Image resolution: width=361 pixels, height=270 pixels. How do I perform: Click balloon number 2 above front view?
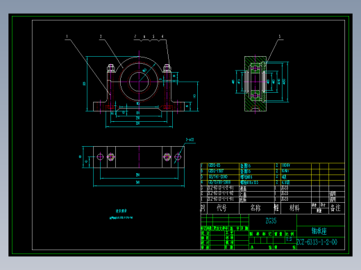click(101, 37)
